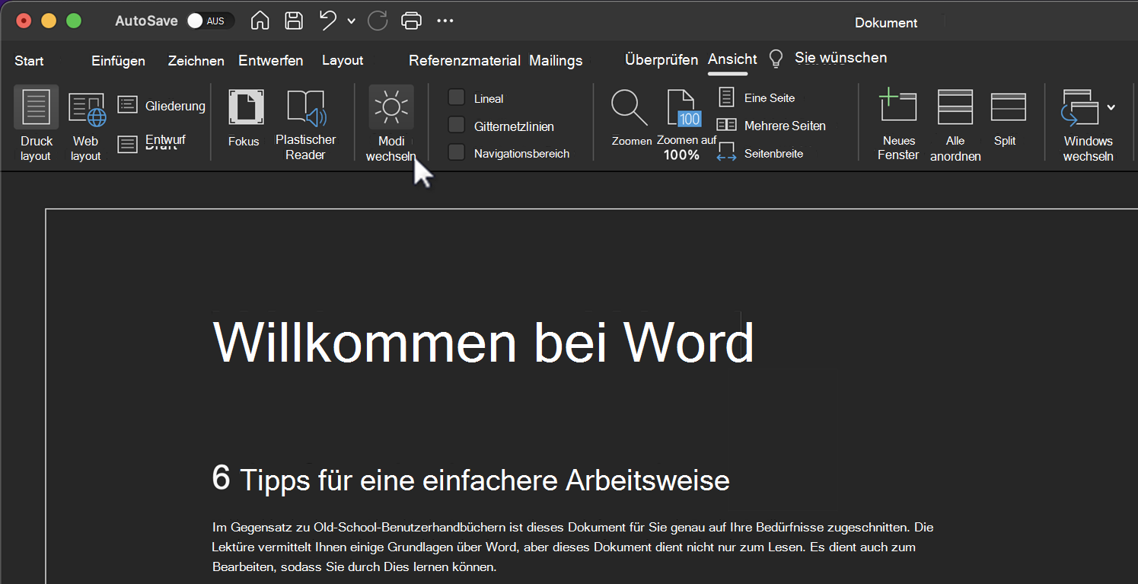Click the Willkommen bei Word heading
The width and height of the screenshot is (1138, 584).
click(x=483, y=342)
